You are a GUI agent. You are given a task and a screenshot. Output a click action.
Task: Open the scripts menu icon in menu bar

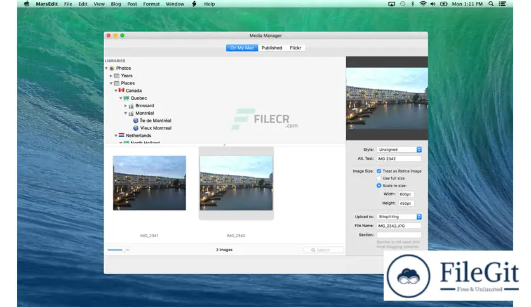194,4
